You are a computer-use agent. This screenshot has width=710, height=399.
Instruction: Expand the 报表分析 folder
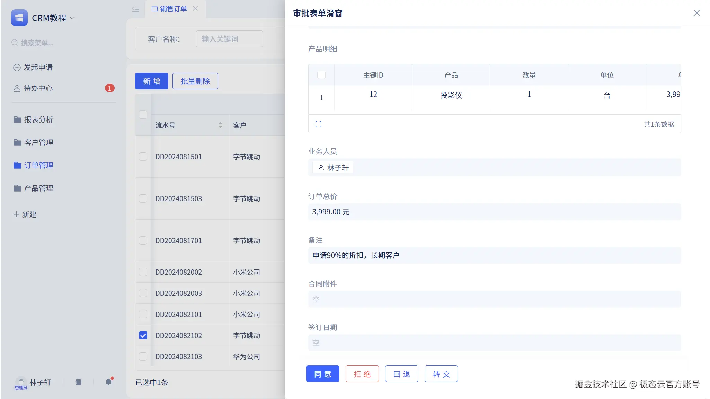click(38, 120)
